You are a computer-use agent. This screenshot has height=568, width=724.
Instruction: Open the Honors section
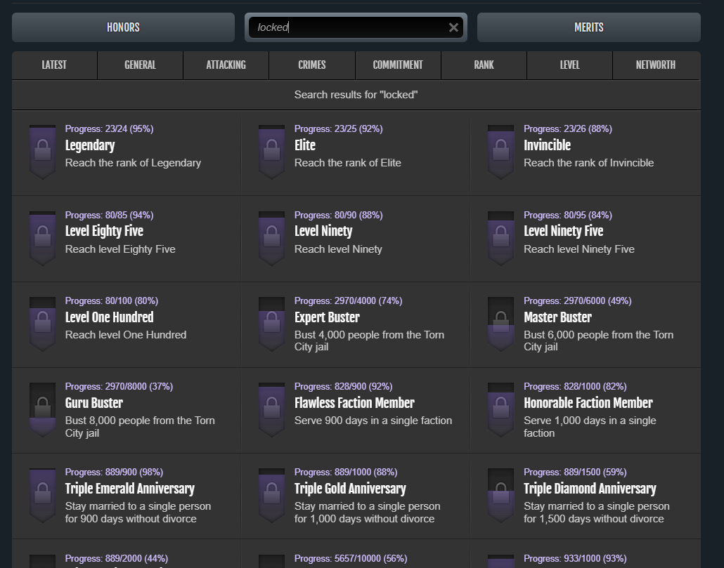(123, 27)
